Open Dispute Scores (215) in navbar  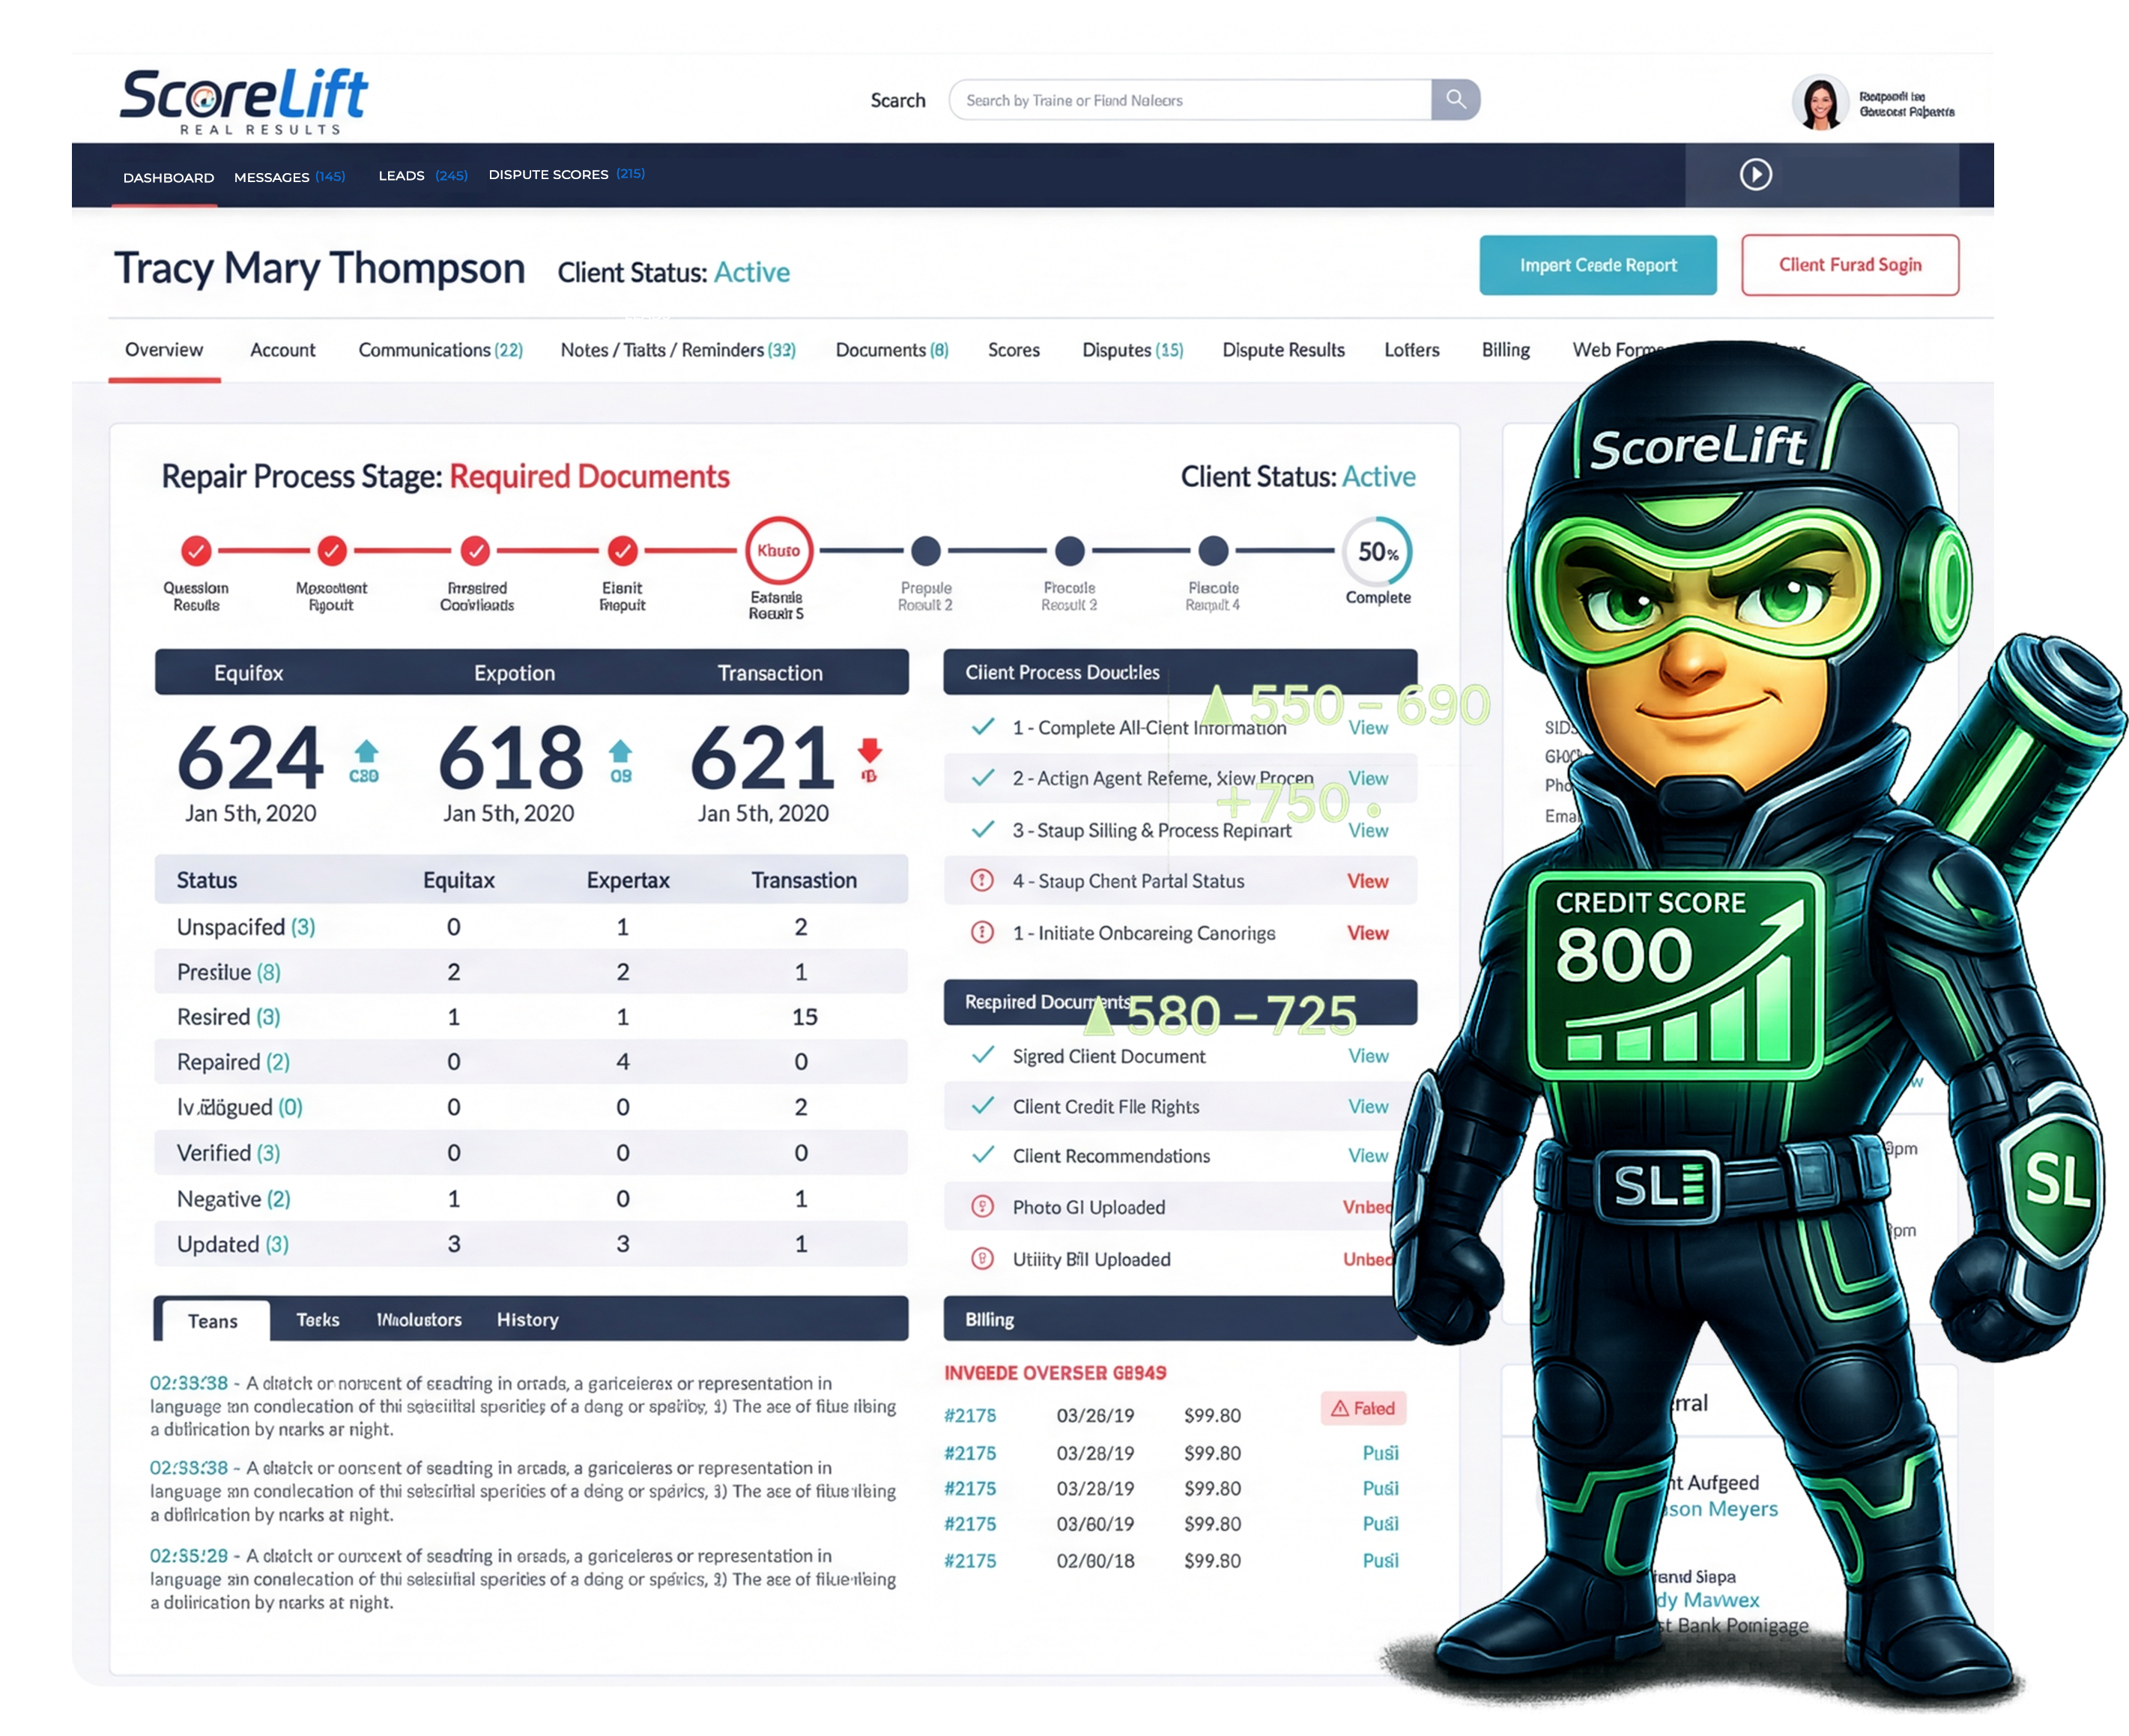[x=567, y=174]
